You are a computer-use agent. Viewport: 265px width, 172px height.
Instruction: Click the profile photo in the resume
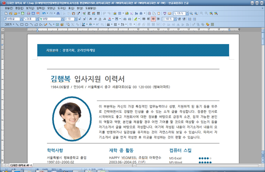(x=72, y=119)
